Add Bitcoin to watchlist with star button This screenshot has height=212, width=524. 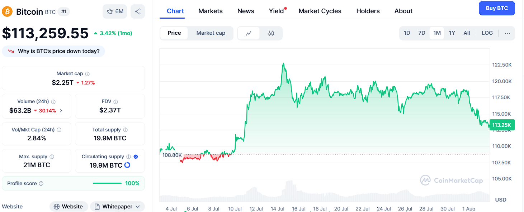pos(115,11)
